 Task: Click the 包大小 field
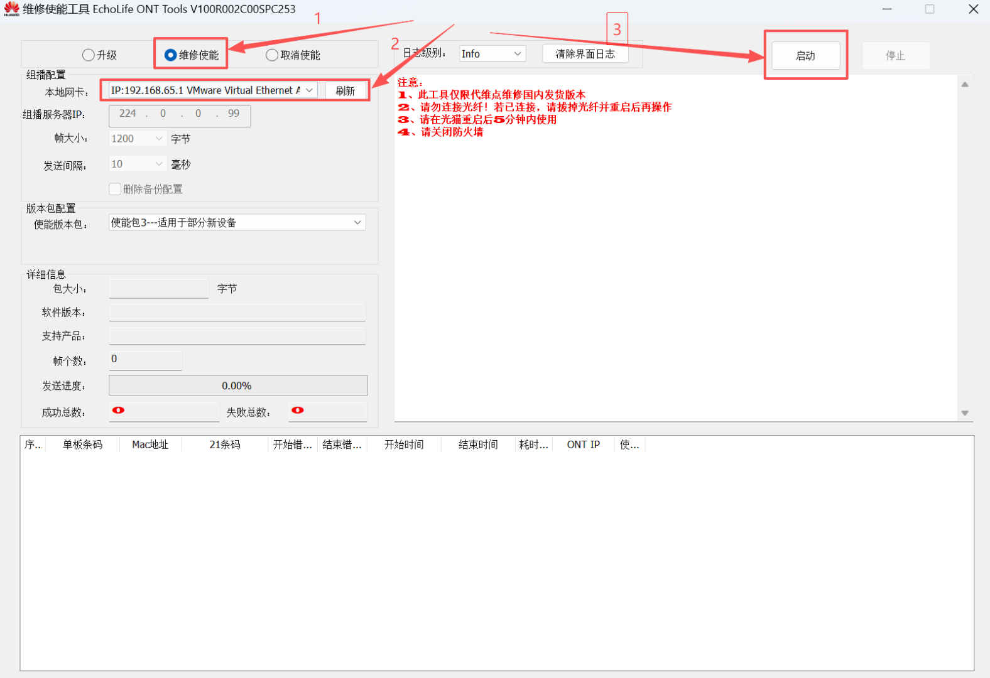tap(159, 288)
